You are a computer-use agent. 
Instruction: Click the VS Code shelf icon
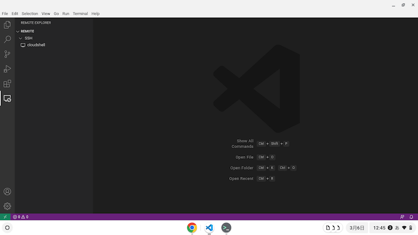209,228
